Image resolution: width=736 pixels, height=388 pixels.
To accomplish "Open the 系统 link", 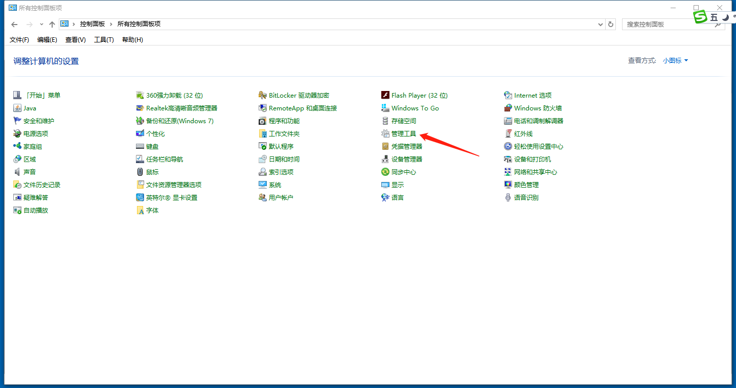I will click(x=275, y=185).
